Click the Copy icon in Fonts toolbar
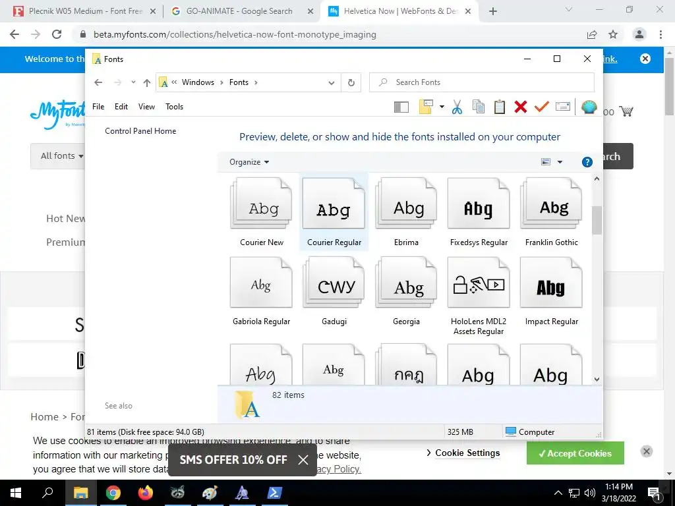The width and height of the screenshot is (675, 506). click(479, 107)
